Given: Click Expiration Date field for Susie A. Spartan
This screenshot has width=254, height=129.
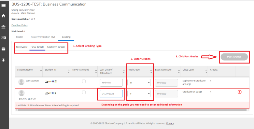Looking at the screenshot, I should tap(166, 94).
